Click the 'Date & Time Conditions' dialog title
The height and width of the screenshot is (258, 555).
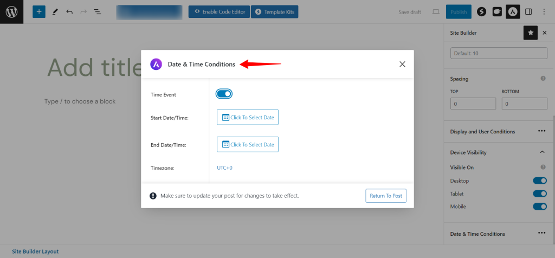coord(202,64)
